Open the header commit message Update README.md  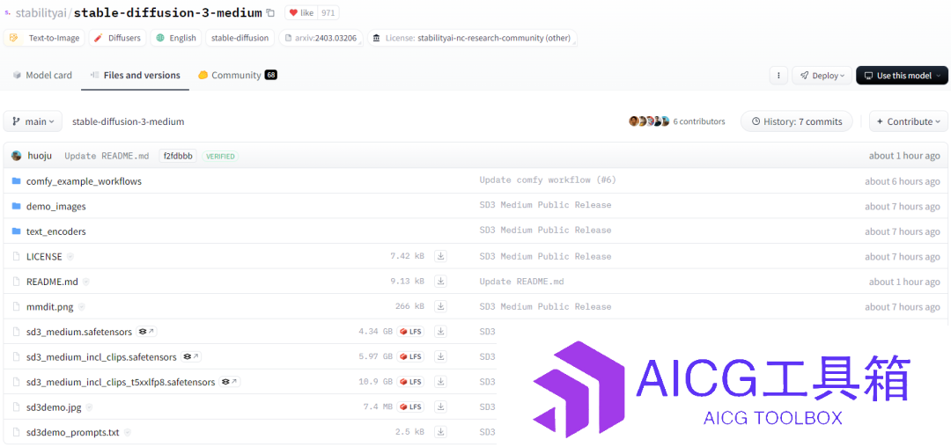point(107,156)
